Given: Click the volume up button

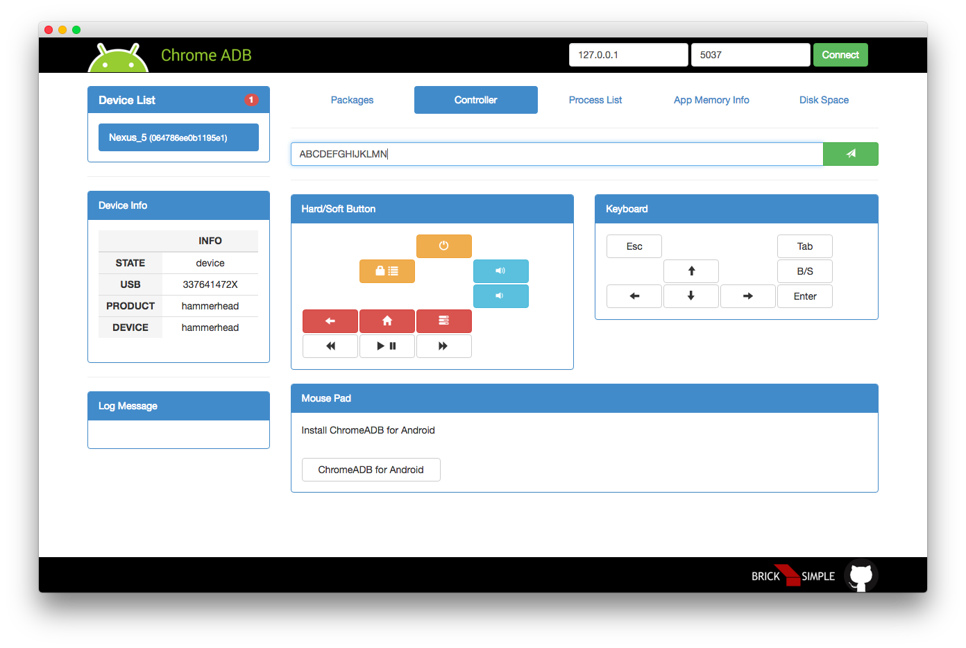Looking at the screenshot, I should point(501,271).
